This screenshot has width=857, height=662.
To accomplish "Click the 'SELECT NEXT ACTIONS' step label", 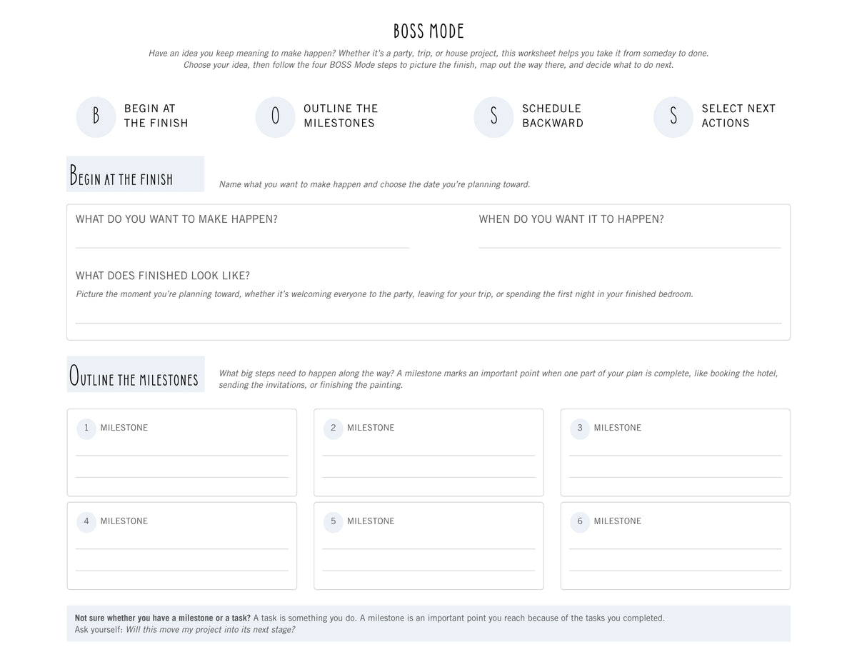I will [x=738, y=116].
